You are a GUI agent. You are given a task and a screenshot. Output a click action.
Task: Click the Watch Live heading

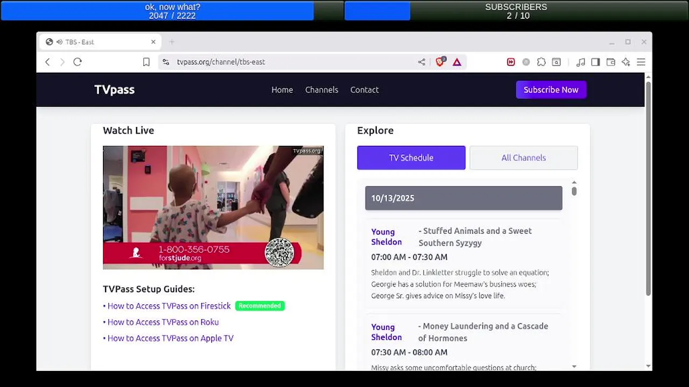129,131
